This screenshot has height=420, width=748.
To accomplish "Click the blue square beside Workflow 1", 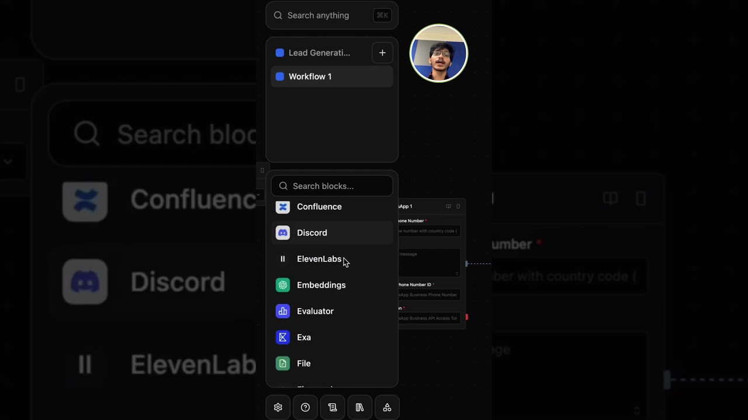I will pyautogui.click(x=280, y=76).
